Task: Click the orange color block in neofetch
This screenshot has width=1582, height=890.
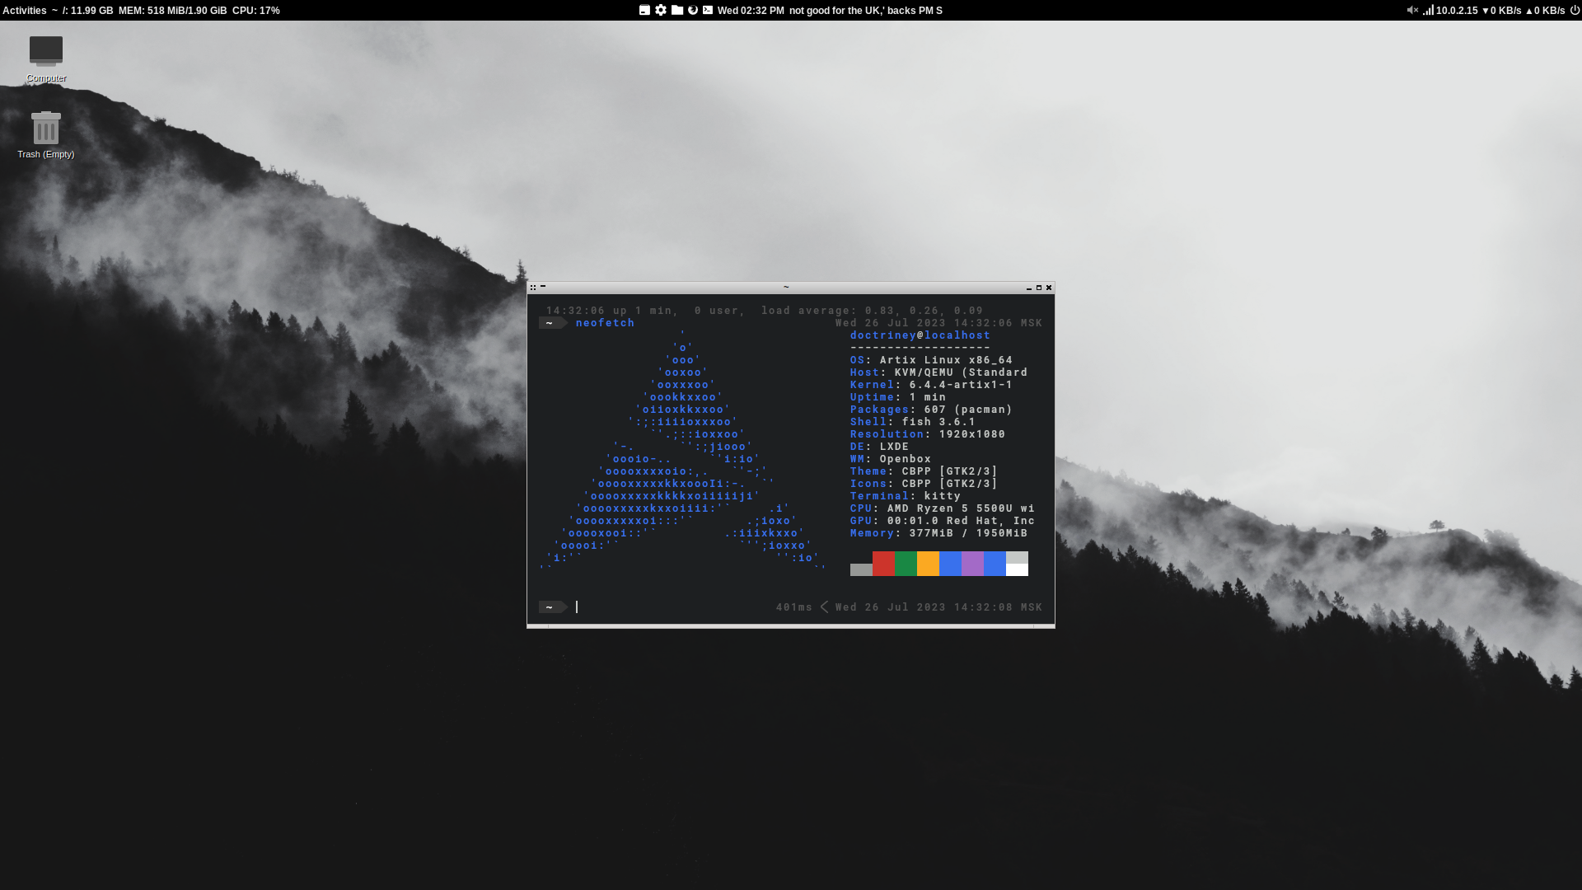Action: click(x=928, y=564)
